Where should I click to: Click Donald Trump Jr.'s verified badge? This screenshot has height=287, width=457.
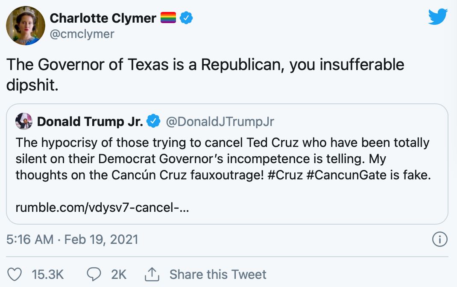coord(153,122)
